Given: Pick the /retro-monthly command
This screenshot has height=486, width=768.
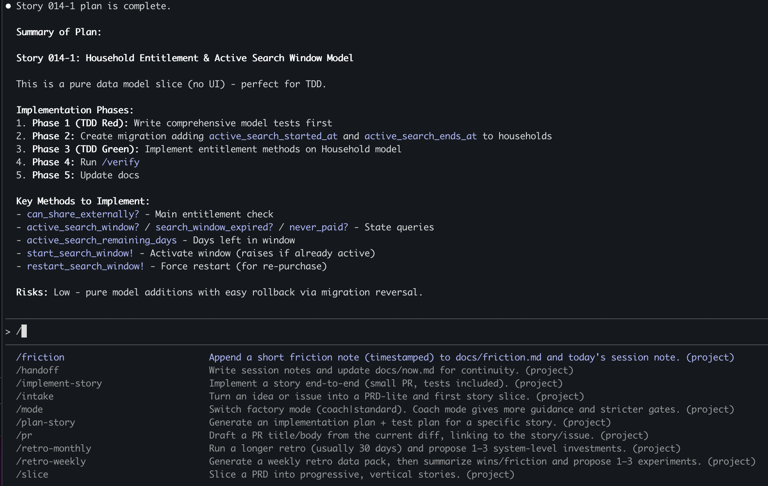Looking at the screenshot, I should click(x=54, y=448).
